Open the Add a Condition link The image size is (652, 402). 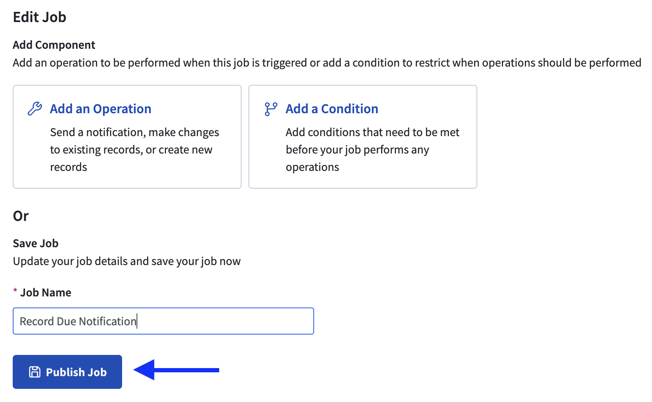[x=332, y=109]
